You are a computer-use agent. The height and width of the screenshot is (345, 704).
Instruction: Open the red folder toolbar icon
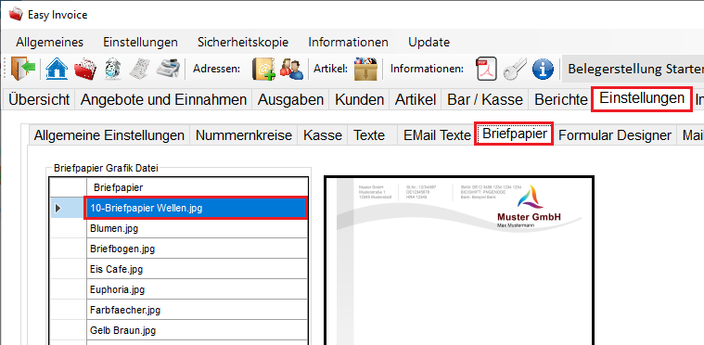click(85, 69)
